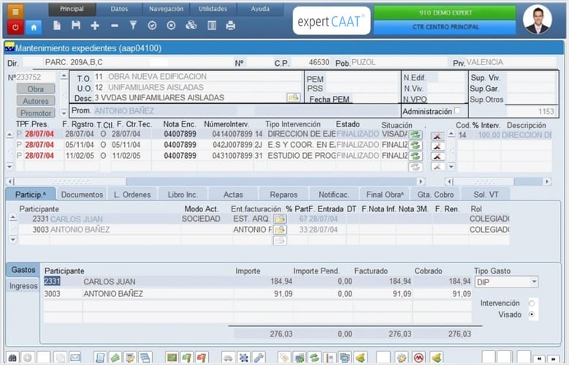The width and height of the screenshot is (569, 365).
Task: Remove a record with the minus icon
Action: (114, 26)
